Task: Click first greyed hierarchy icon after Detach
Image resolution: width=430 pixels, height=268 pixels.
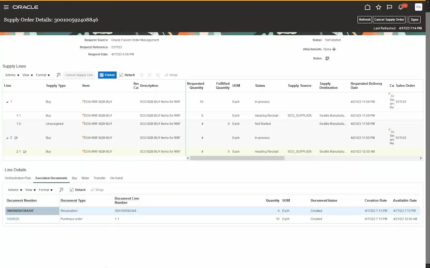Action: click(x=142, y=75)
